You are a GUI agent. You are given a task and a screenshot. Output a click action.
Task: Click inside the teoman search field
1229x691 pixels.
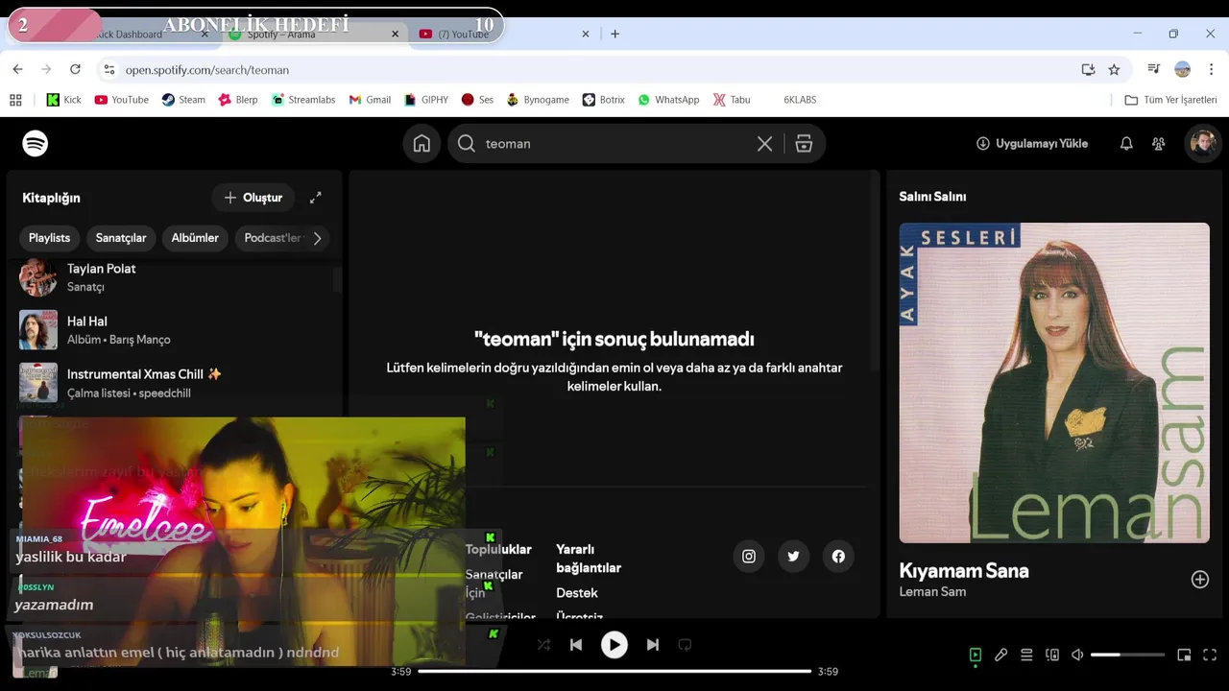pyautogui.click(x=614, y=144)
